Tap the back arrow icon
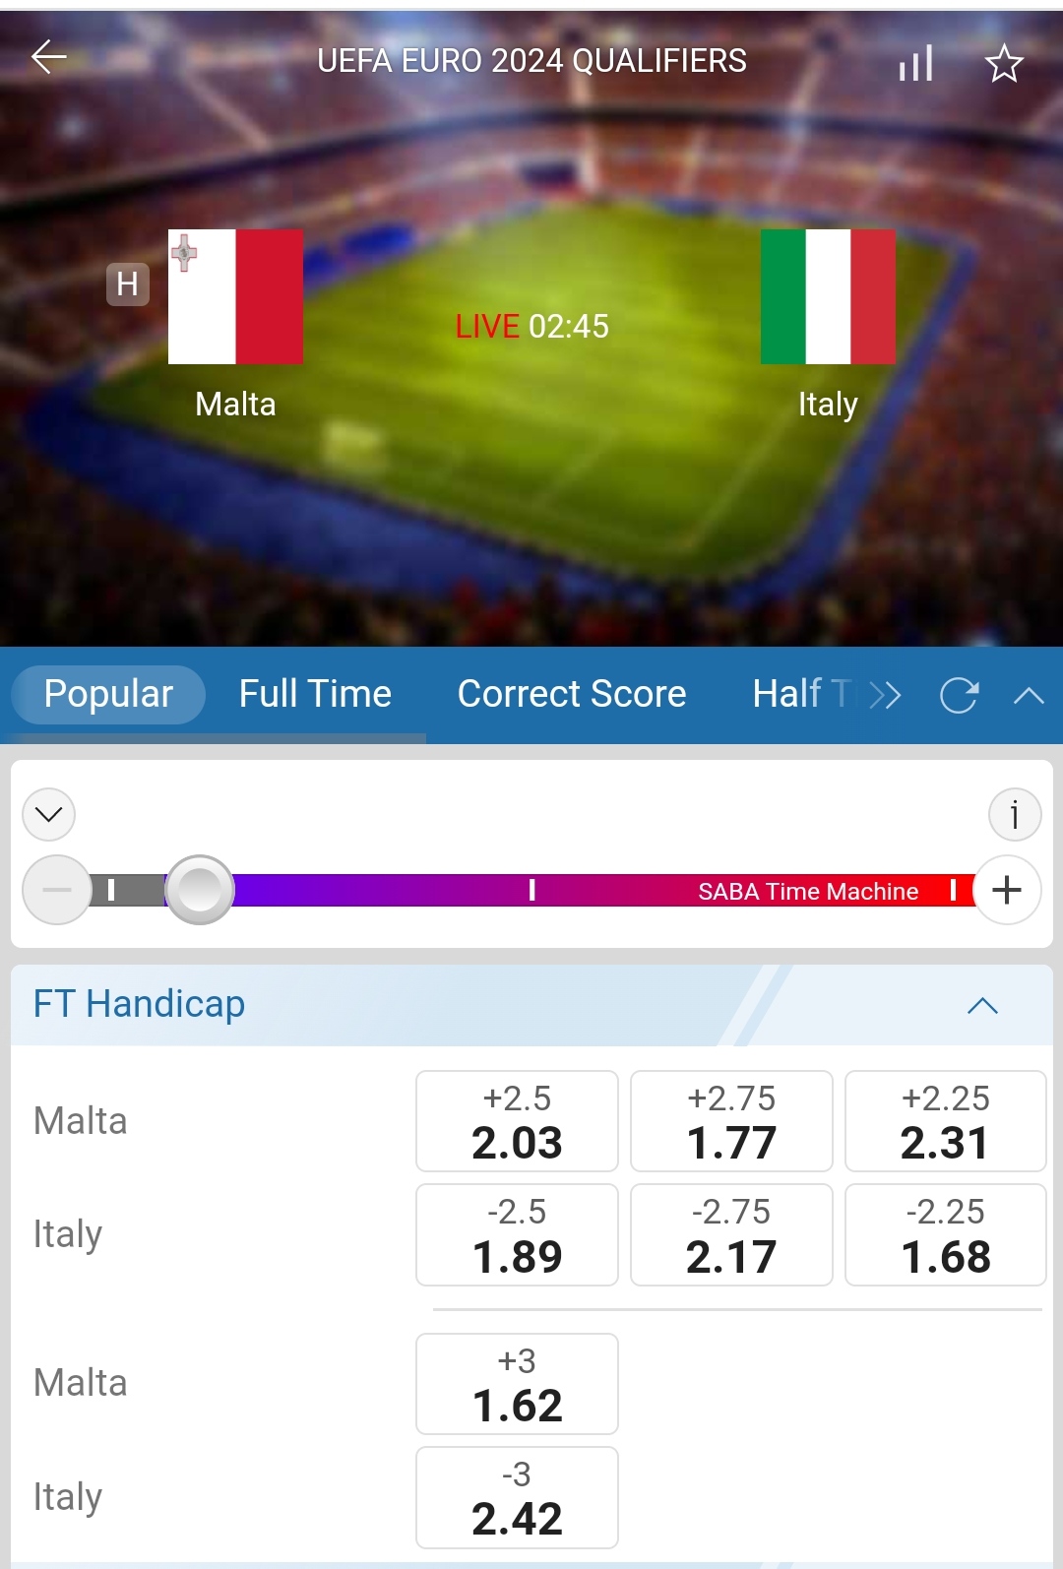 48,58
